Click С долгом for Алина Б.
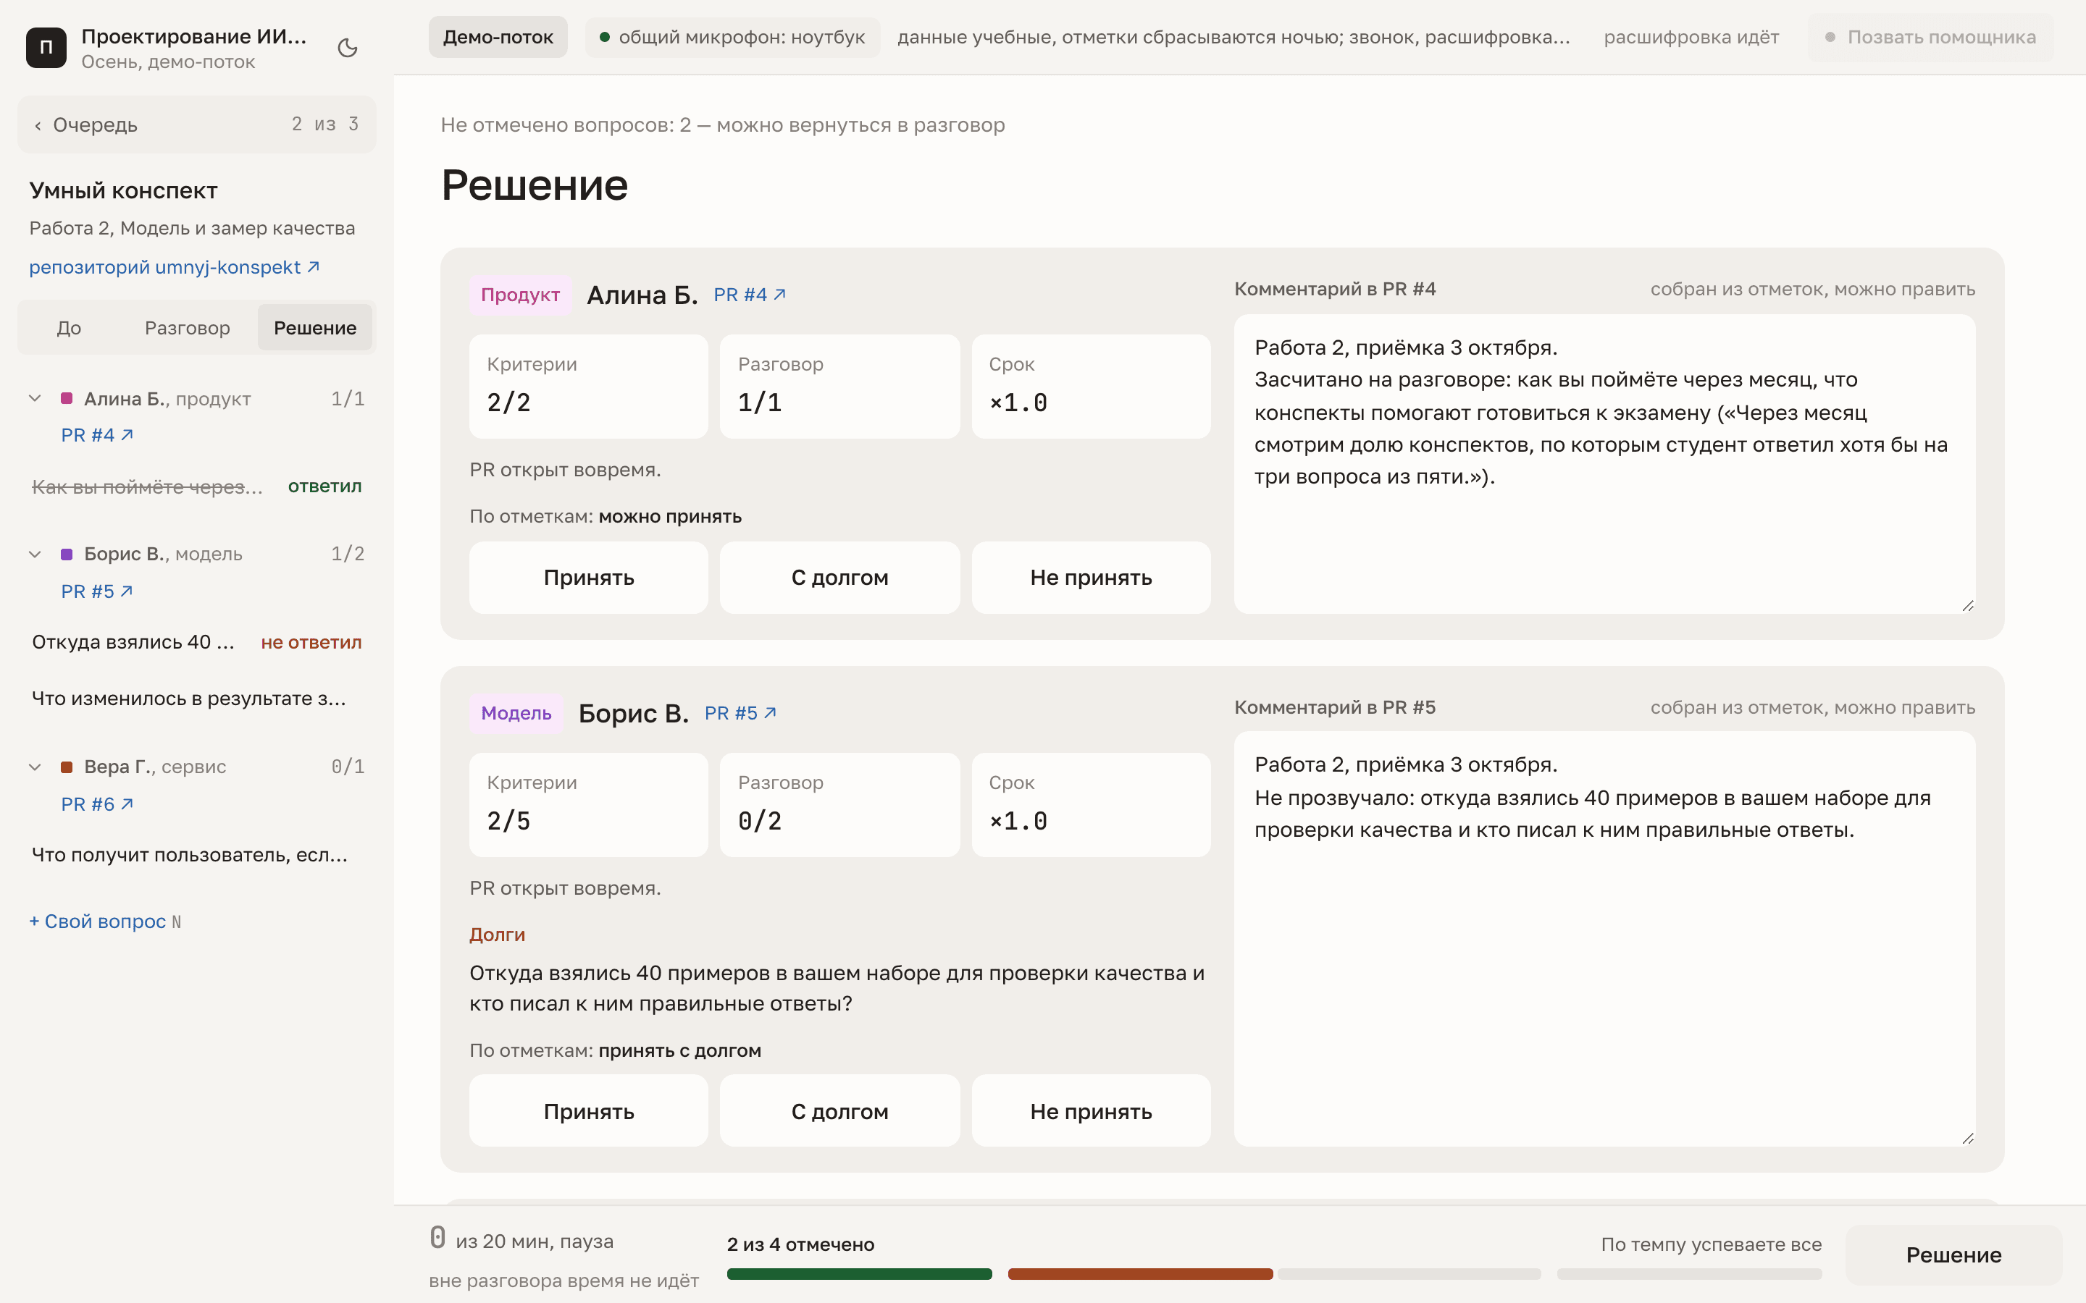Viewport: 2086px width, 1303px height. (x=839, y=578)
